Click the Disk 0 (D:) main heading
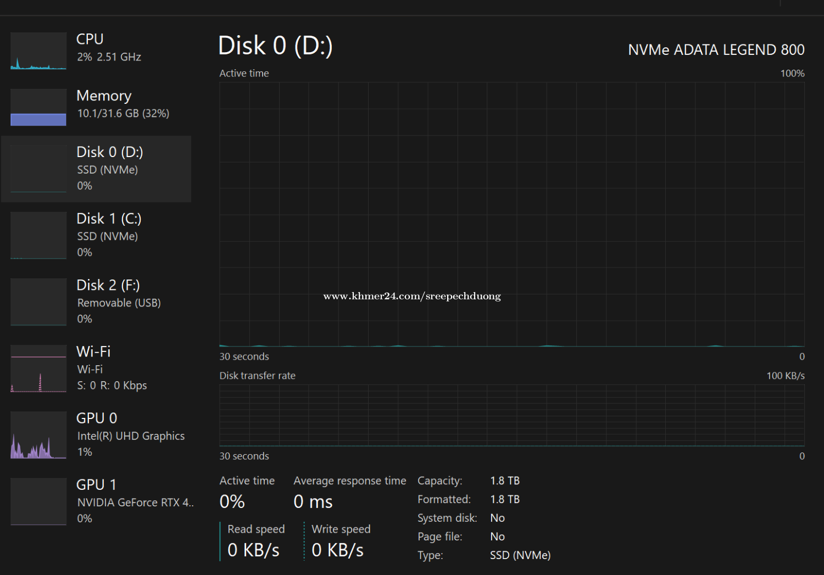Image resolution: width=824 pixels, height=575 pixels. point(275,46)
